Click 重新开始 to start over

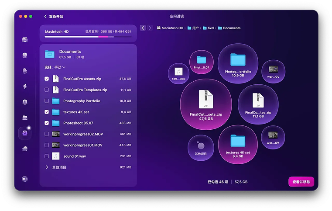[54, 17]
